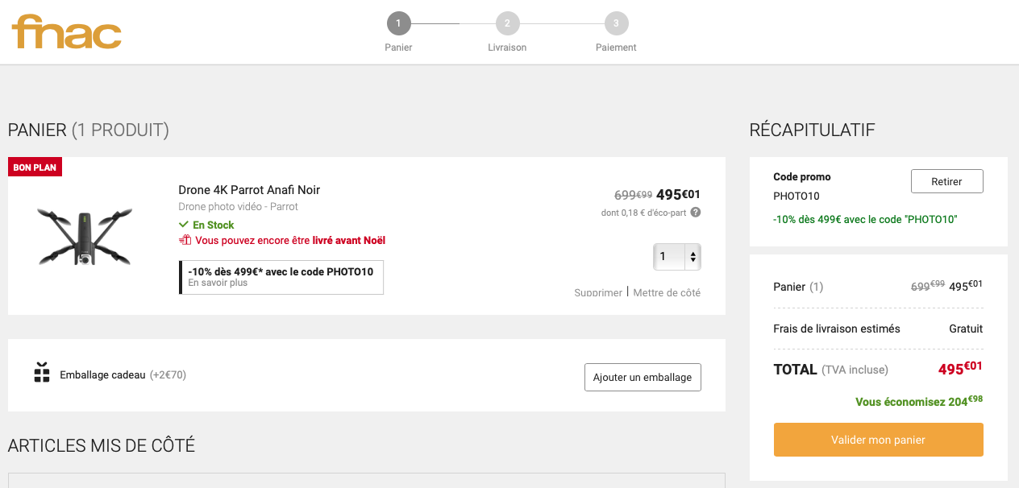Screen dimensions: 1019x488
Task: Click the éco-part help question mark icon
Action: pos(696,213)
